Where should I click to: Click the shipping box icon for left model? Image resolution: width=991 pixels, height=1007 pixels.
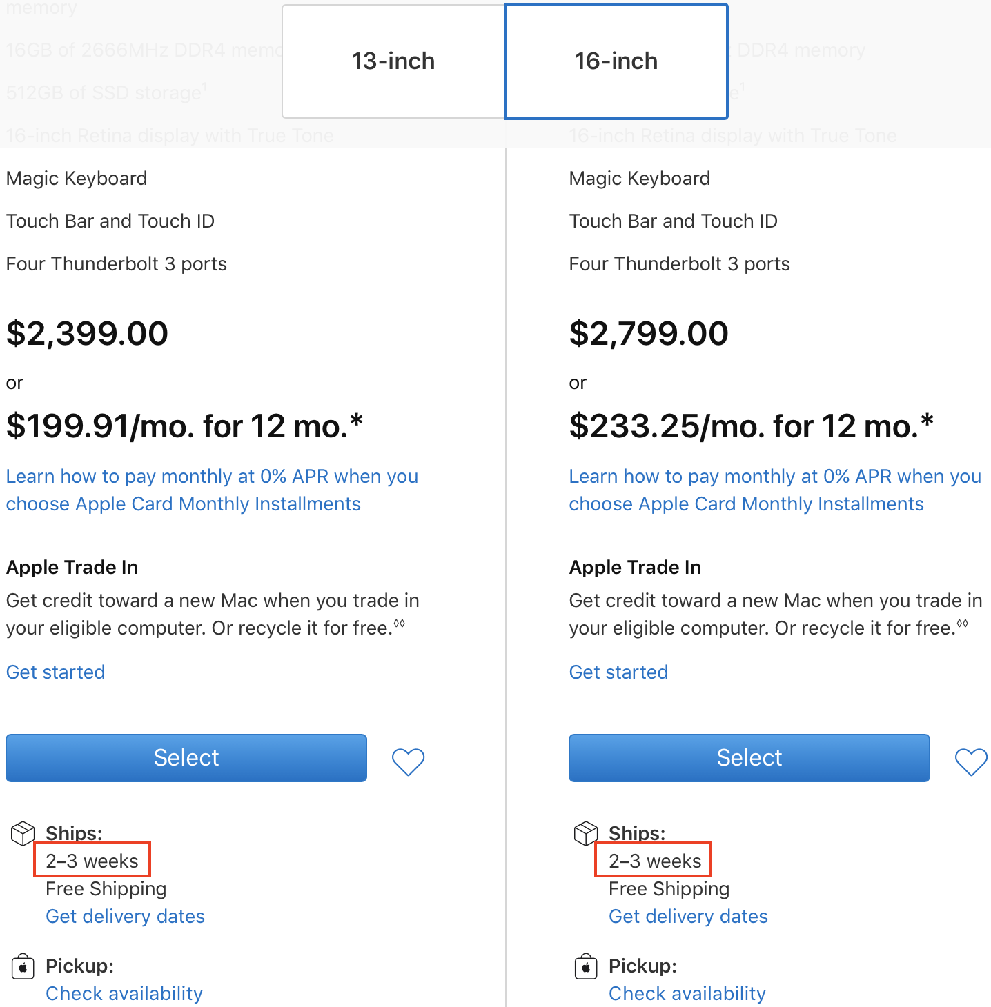point(23,833)
